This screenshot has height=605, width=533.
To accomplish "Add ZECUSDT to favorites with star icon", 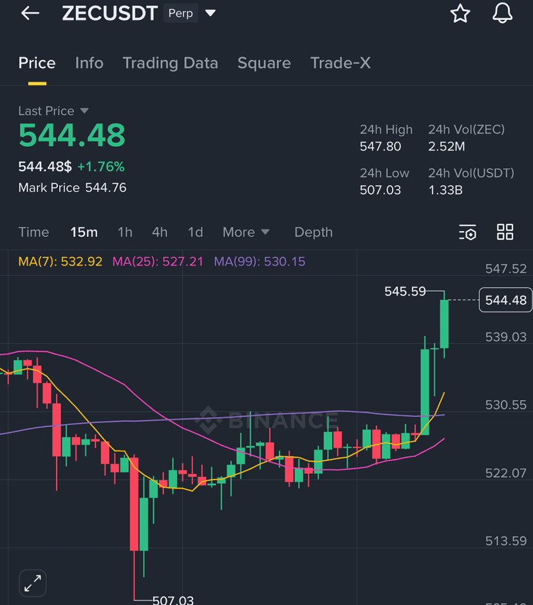I will (x=460, y=13).
